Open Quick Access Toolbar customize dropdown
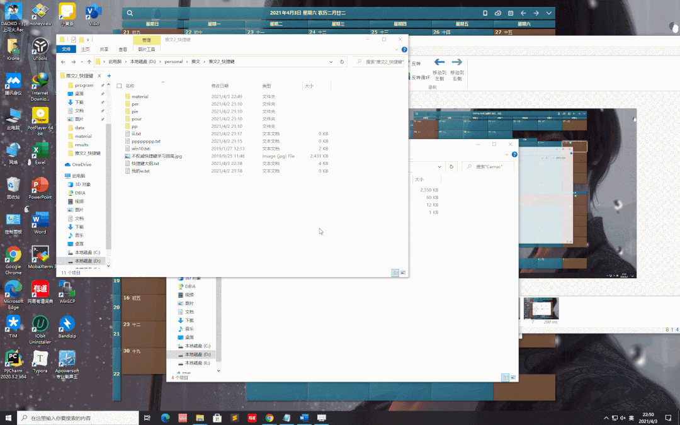 [x=88, y=40]
